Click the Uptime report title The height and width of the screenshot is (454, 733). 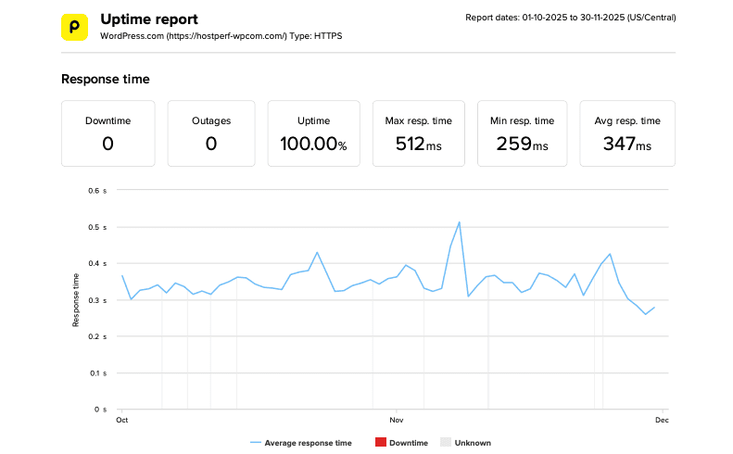coord(148,19)
